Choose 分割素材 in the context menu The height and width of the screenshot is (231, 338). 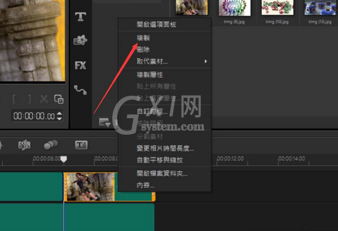click(x=164, y=136)
